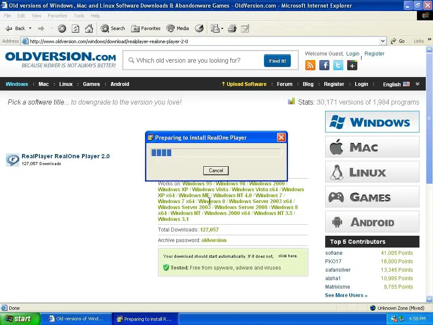The height and width of the screenshot is (325, 433).
Task: Open the Edit menu
Action: point(21,16)
